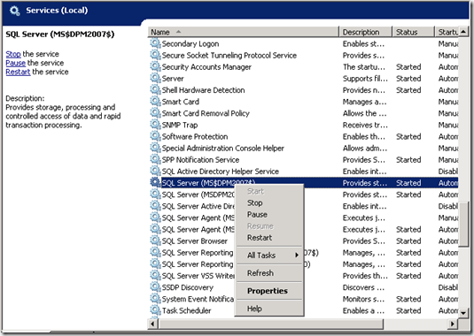474x336 pixels.
Task: Click the Security Accounts Manager service icon
Action: click(155, 66)
